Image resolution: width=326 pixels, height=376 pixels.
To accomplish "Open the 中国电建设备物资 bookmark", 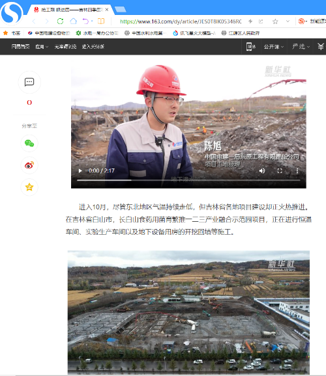I will 49,33.
